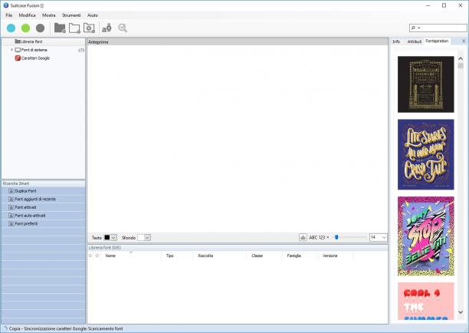
Task: Click the Duplica Font smart search icon
Action: pos(11,191)
